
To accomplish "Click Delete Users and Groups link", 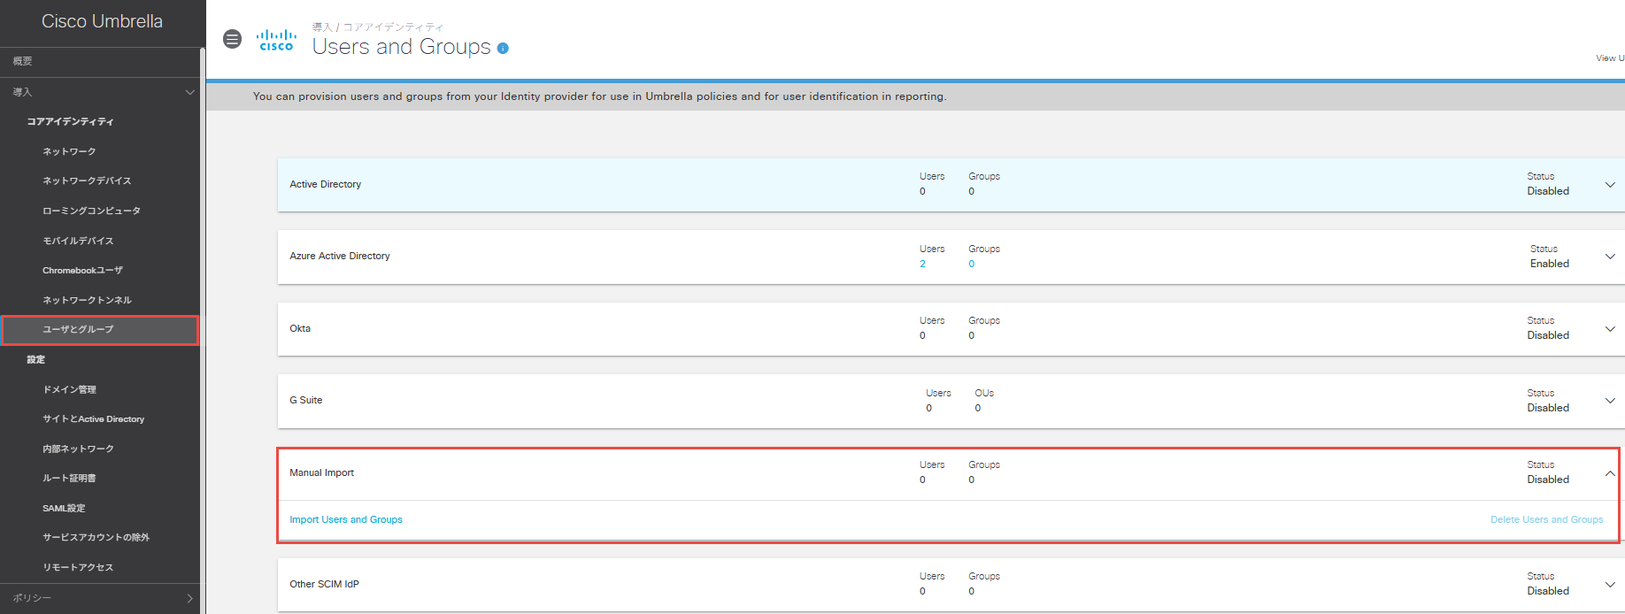I will [x=1546, y=519].
